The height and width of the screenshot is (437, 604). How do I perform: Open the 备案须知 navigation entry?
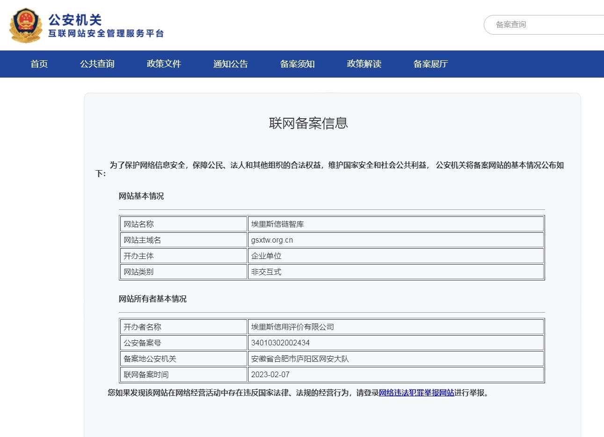click(x=297, y=64)
